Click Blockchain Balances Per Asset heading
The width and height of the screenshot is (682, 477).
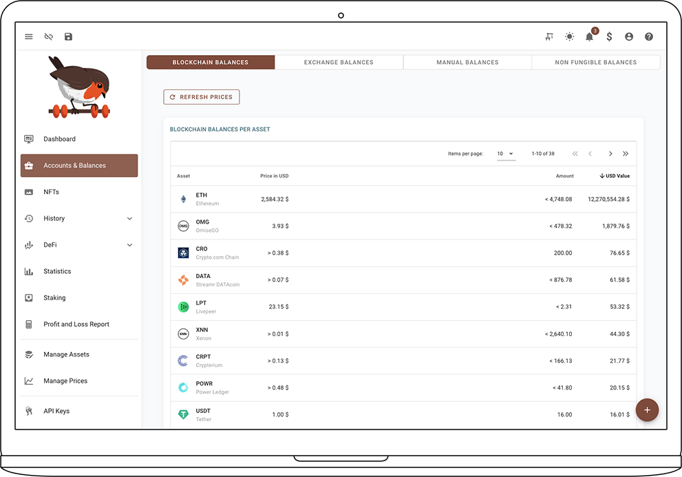tap(220, 129)
